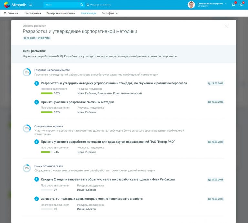Click the search magnifier icon
248x223 pixels.
coord(81,5)
